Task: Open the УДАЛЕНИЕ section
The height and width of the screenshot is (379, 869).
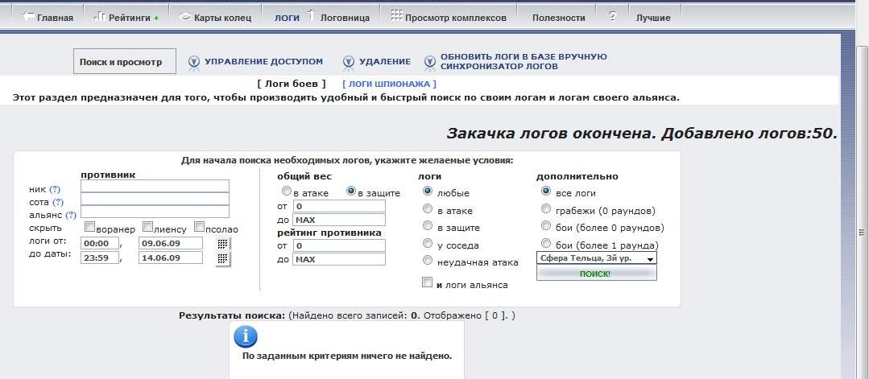Action: coord(385,61)
